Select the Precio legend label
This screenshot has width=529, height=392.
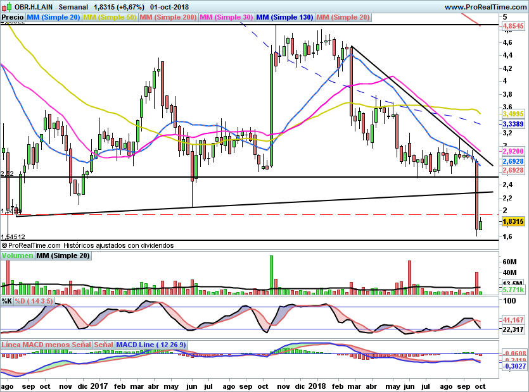[x=13, y=17]
